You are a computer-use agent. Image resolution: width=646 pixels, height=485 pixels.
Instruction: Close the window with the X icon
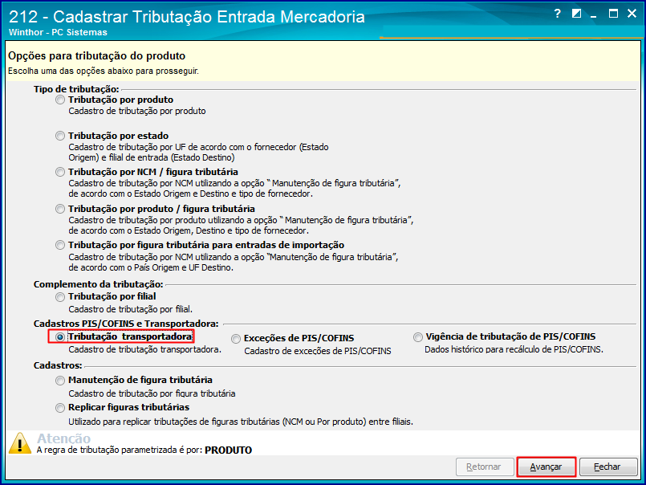(x=632, y=14)
